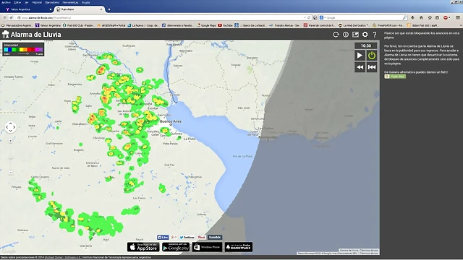
Task: Open the info circle icon in header
Action: pyautogui.click(x=346, y=35)
